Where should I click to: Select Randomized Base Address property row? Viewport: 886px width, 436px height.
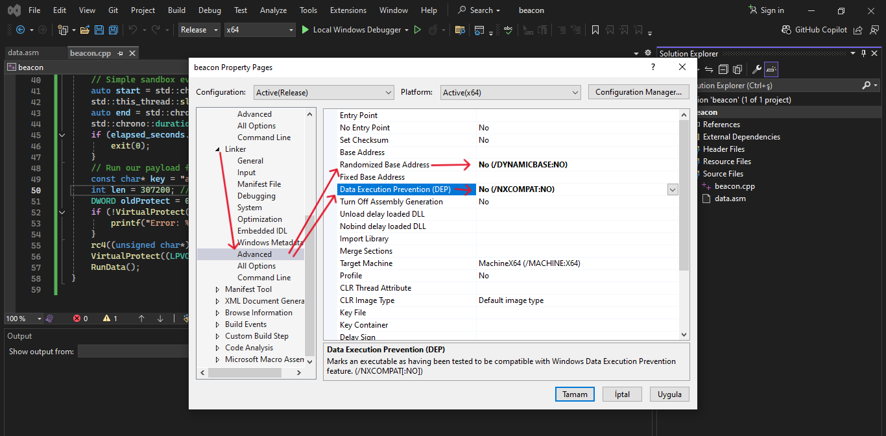[507, 165]
